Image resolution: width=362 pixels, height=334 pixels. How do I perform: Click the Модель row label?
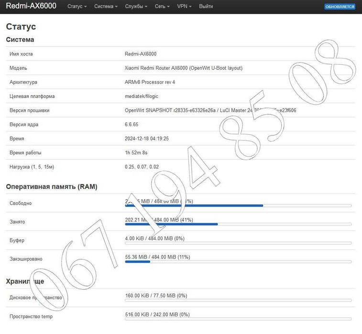coord(18,68)
